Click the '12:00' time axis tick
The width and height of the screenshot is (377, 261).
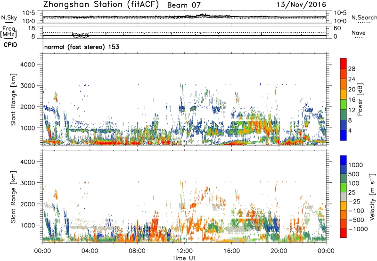point(184,251)
